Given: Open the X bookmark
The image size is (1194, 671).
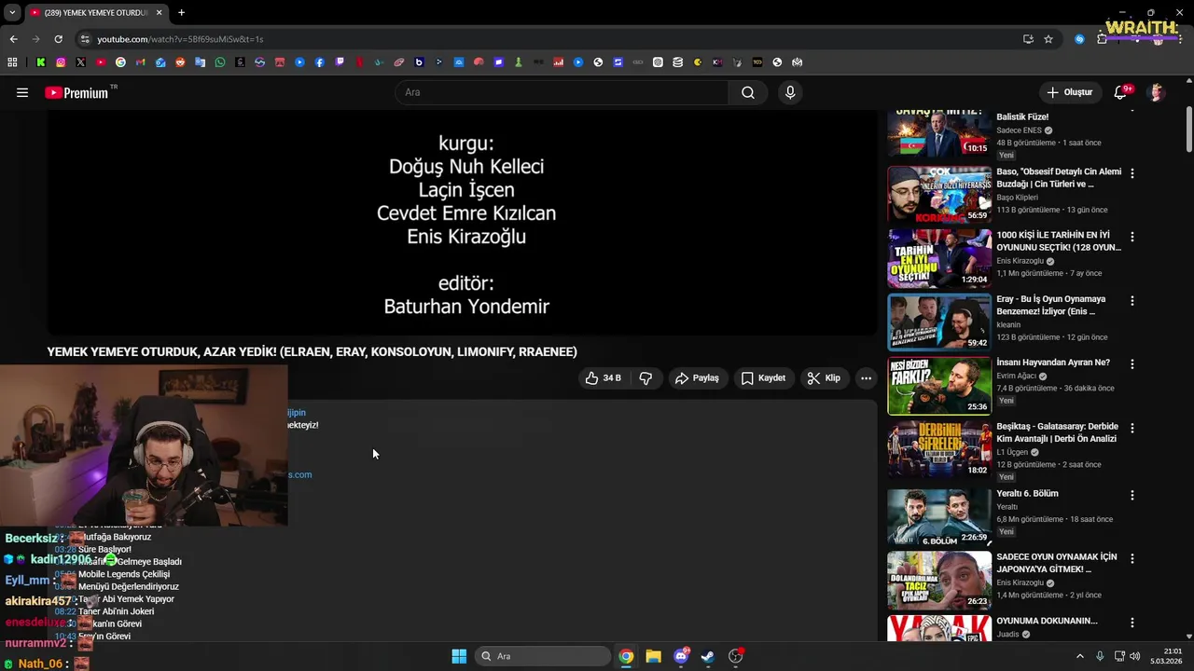Looking at the screenshot, I should click(x=80, y=62).
